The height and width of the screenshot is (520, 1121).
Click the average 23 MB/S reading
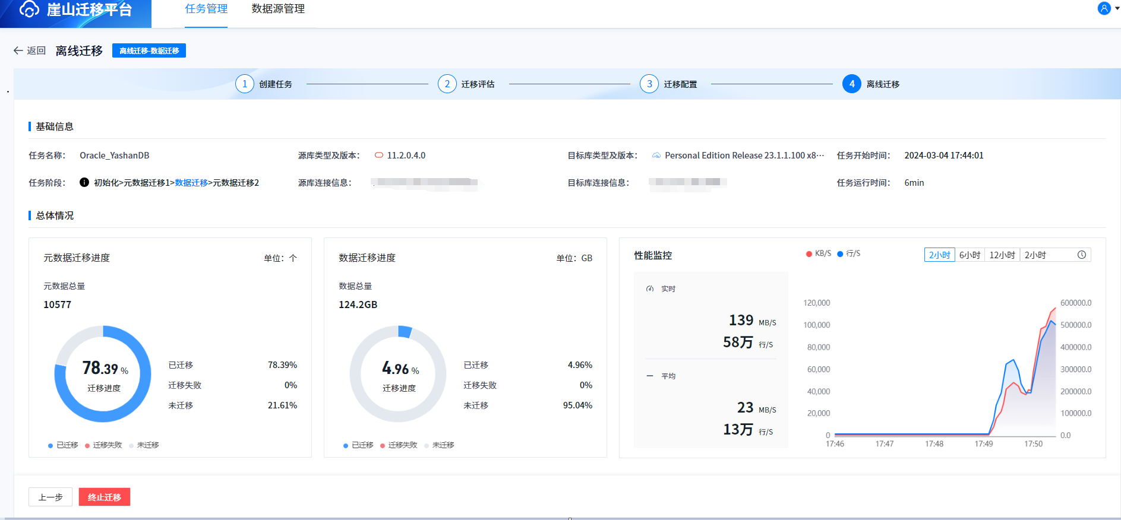coord(757,408)
